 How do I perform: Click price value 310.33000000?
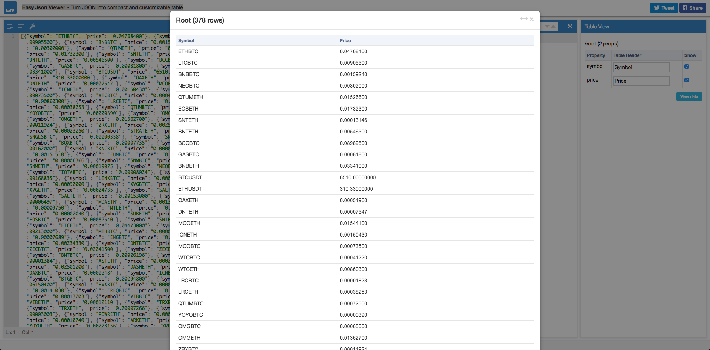coord(356,189)
